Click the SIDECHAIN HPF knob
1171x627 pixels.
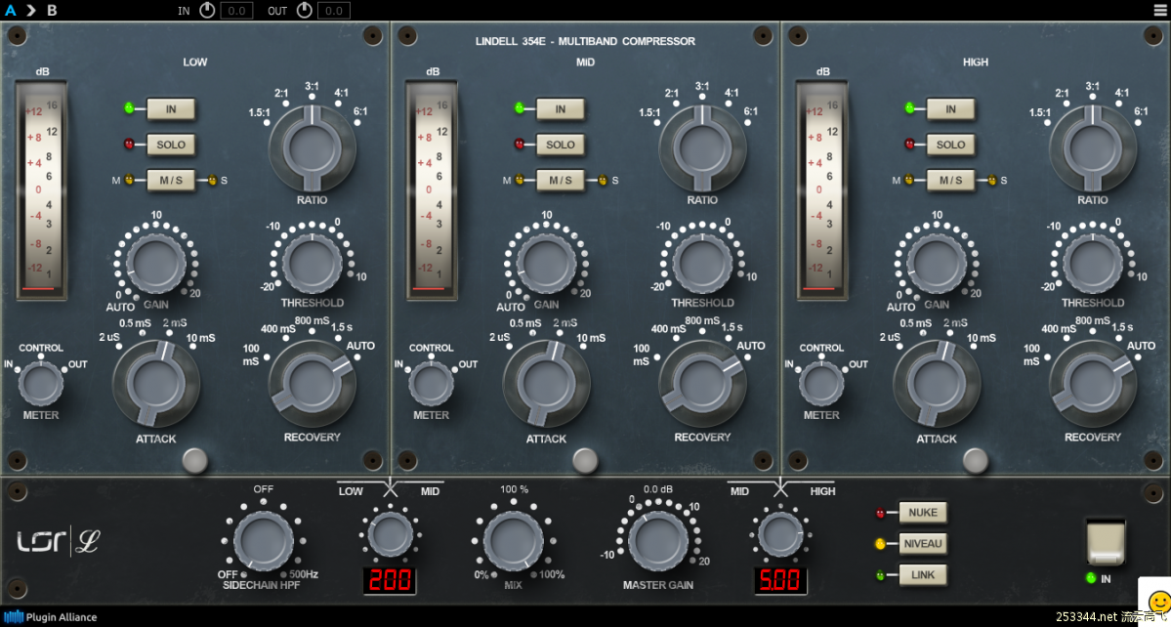264,542
